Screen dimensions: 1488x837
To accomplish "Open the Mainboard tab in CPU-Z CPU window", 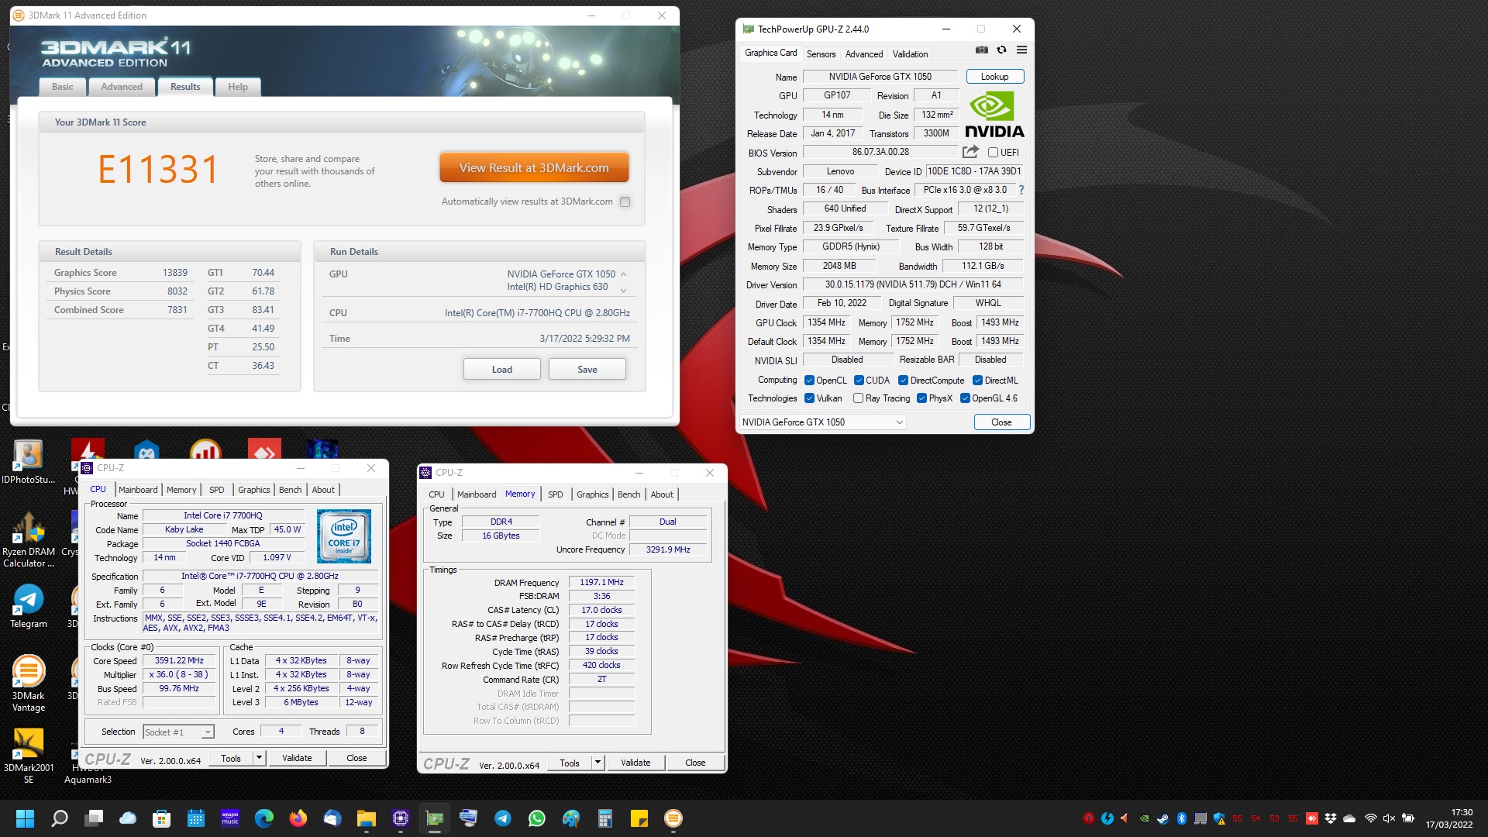I will pyautogui.click(x=138, y=490).
